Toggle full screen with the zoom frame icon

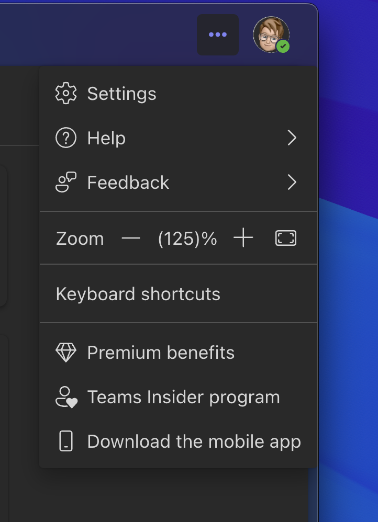pyautogui.click(x=286, y=238)
